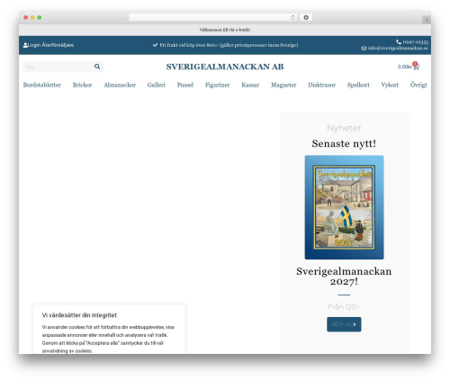The image size is (450, 381).
Task: Open the Disktrasor menu
Action: pyautogui.click(x=322, y=85)
